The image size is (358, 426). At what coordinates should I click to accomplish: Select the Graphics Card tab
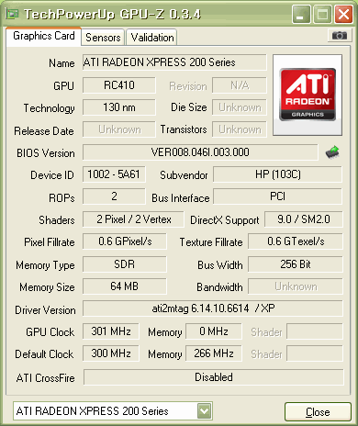click(44, 36)
